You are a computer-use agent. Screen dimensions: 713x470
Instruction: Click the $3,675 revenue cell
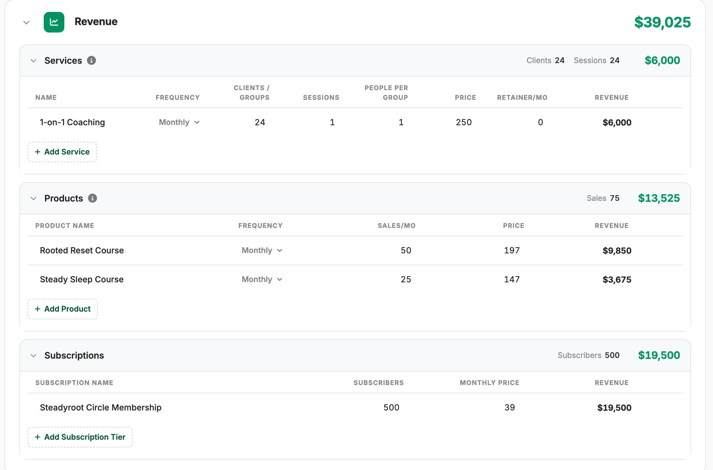(617, 279)
